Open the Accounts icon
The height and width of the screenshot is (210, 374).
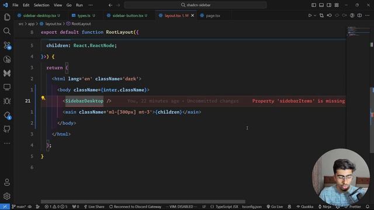tap(7, 183)
